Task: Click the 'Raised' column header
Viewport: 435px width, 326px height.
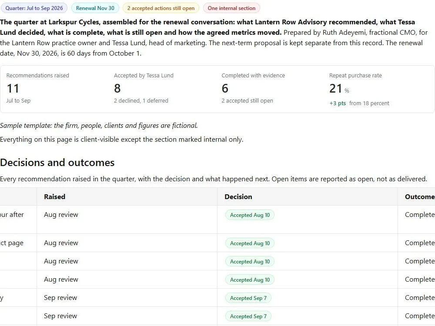Action: tap(55, 197)
